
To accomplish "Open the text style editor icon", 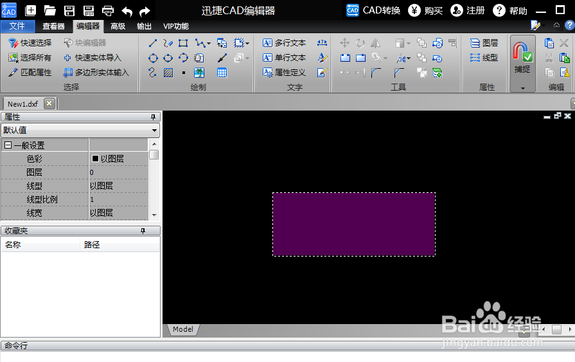I will pyautogui.click(x=322, y=58).
